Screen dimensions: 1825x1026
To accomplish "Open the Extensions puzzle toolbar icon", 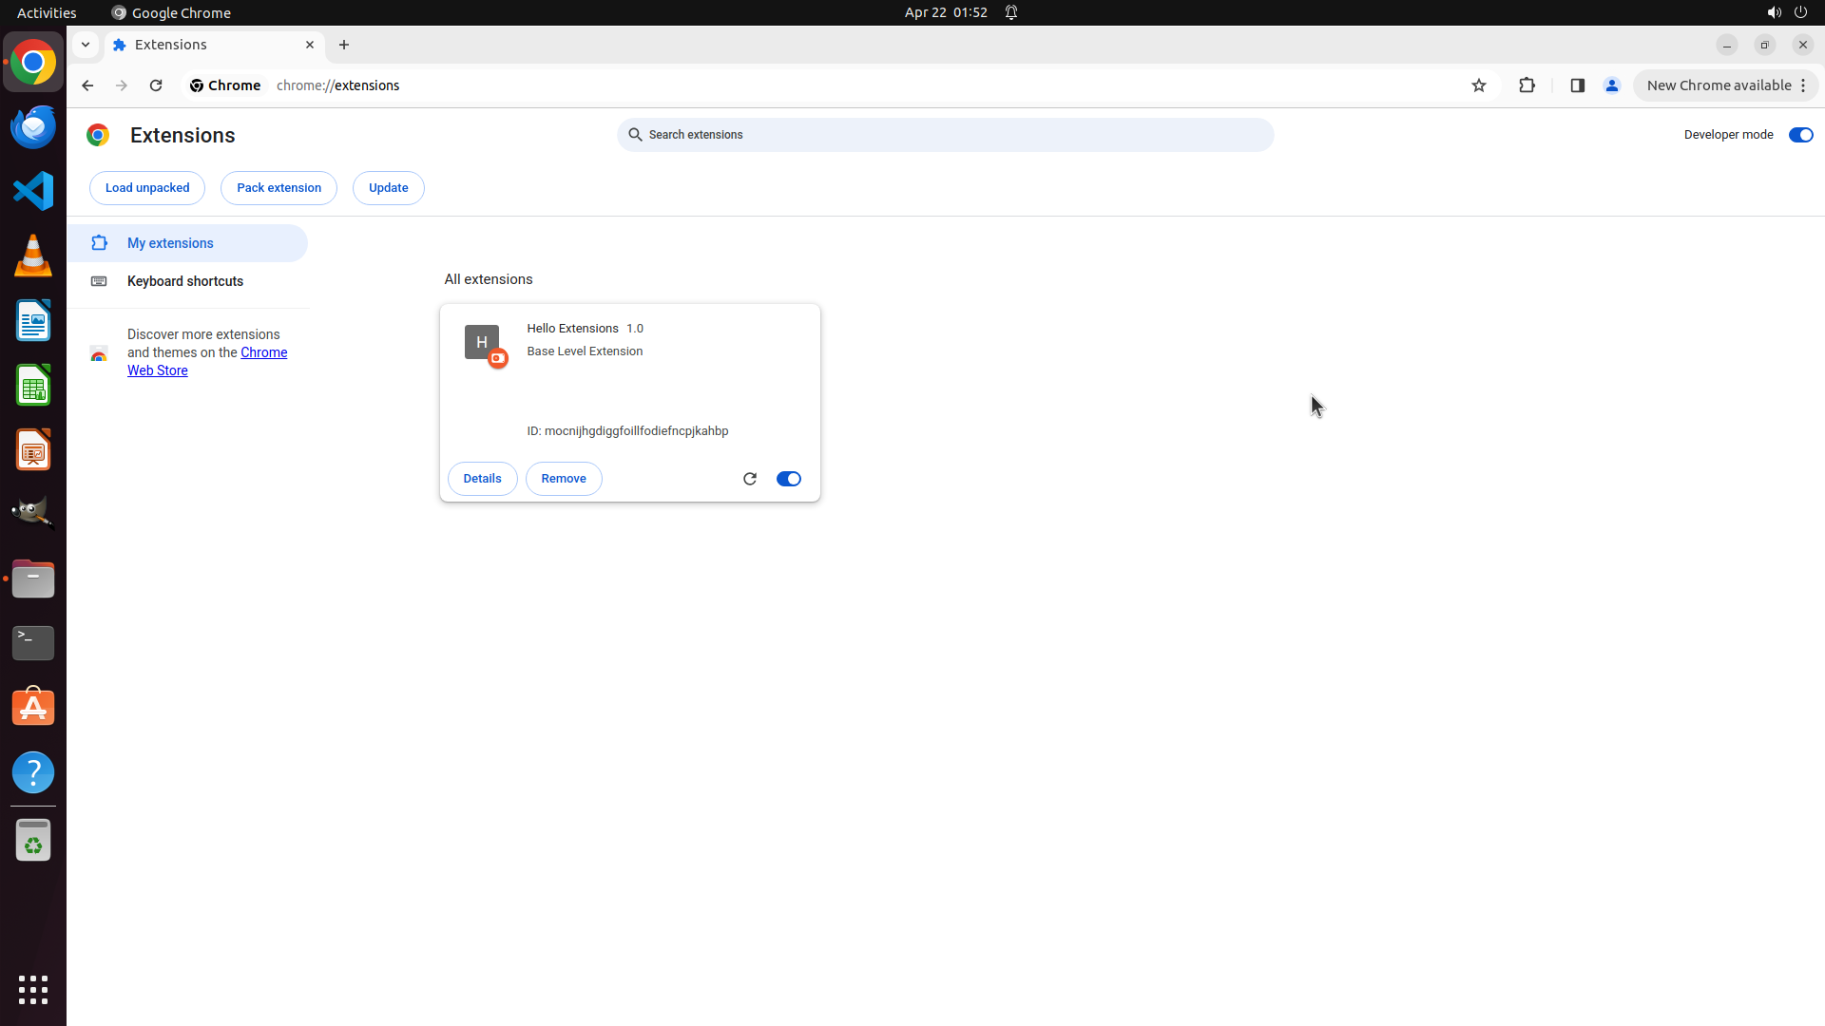I will [1527, 85].
